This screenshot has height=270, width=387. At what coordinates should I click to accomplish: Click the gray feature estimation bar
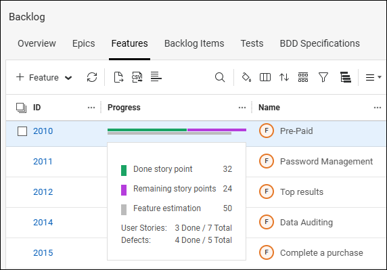[169, 133]
